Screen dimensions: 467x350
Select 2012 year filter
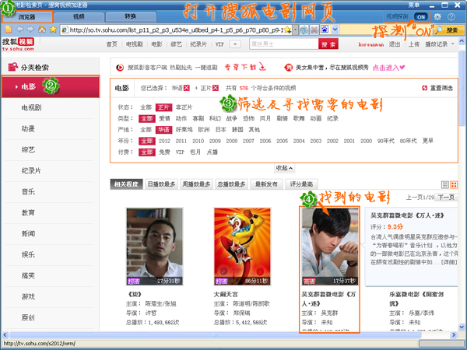tap(164, 141)
